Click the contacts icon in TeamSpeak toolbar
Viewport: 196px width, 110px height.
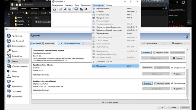(81, 9)
